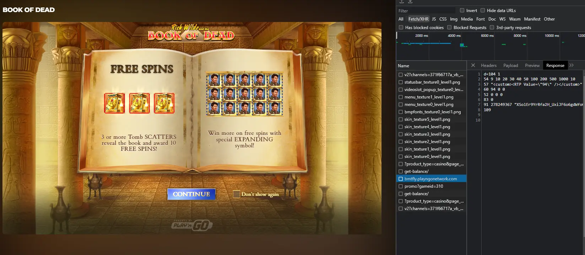Click file icon beside videoslot_popup_texture0_lev...

[x=401, y=90]
